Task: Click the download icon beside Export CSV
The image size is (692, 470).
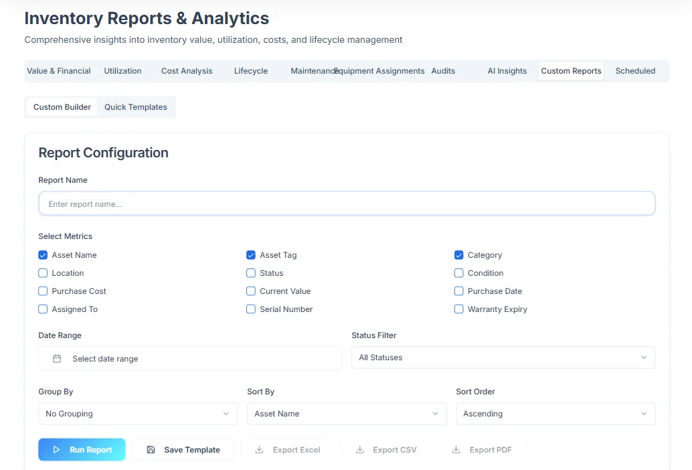Action: 360,450
